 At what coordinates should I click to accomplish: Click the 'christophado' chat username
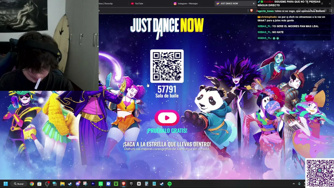coord(269,17)
